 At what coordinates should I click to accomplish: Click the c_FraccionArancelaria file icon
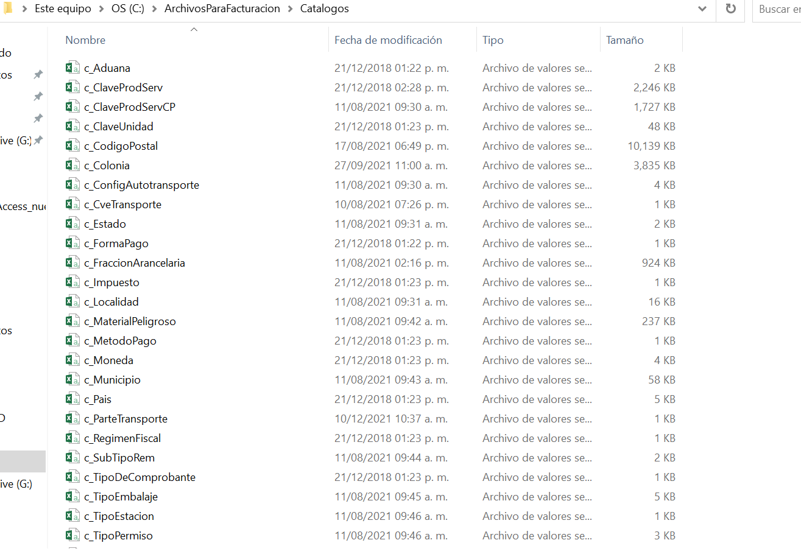point(72,262)
